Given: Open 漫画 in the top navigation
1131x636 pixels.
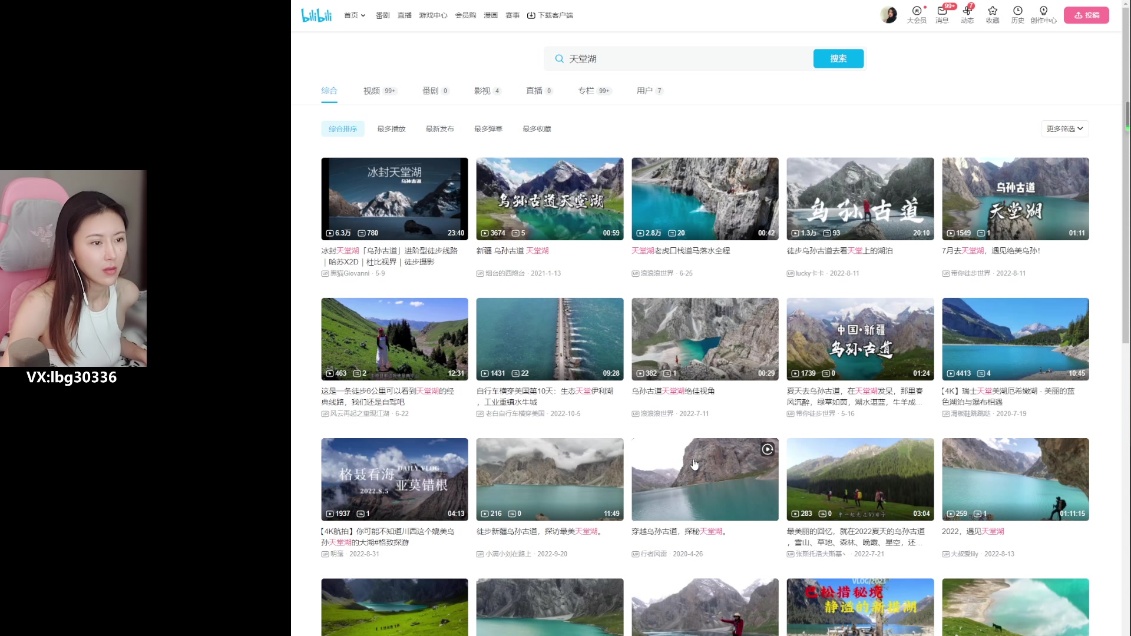Looking at the screenshot, I should point(491,15).
